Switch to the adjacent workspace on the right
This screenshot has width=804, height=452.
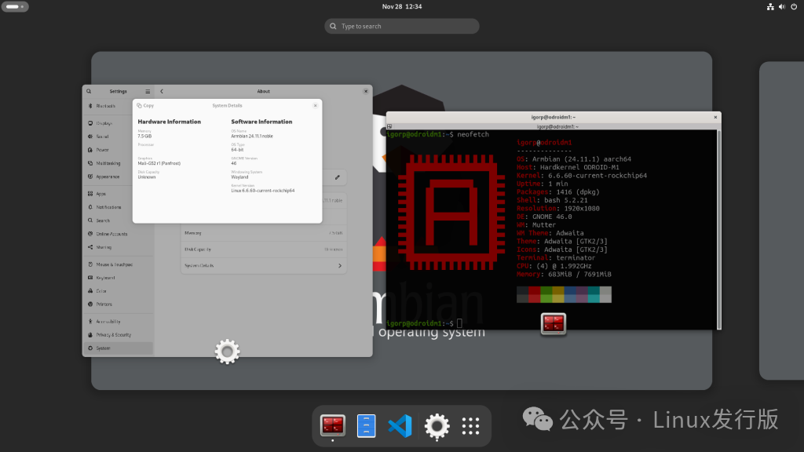782,220
